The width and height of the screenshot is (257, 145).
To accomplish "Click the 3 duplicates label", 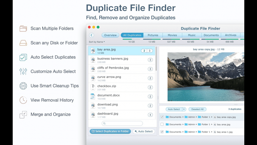I will pyautogui.click(x=235, y=109).
